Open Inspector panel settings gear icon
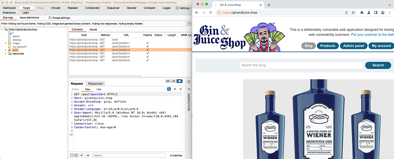This screenshot has height=159, width=394. (189, 82)
